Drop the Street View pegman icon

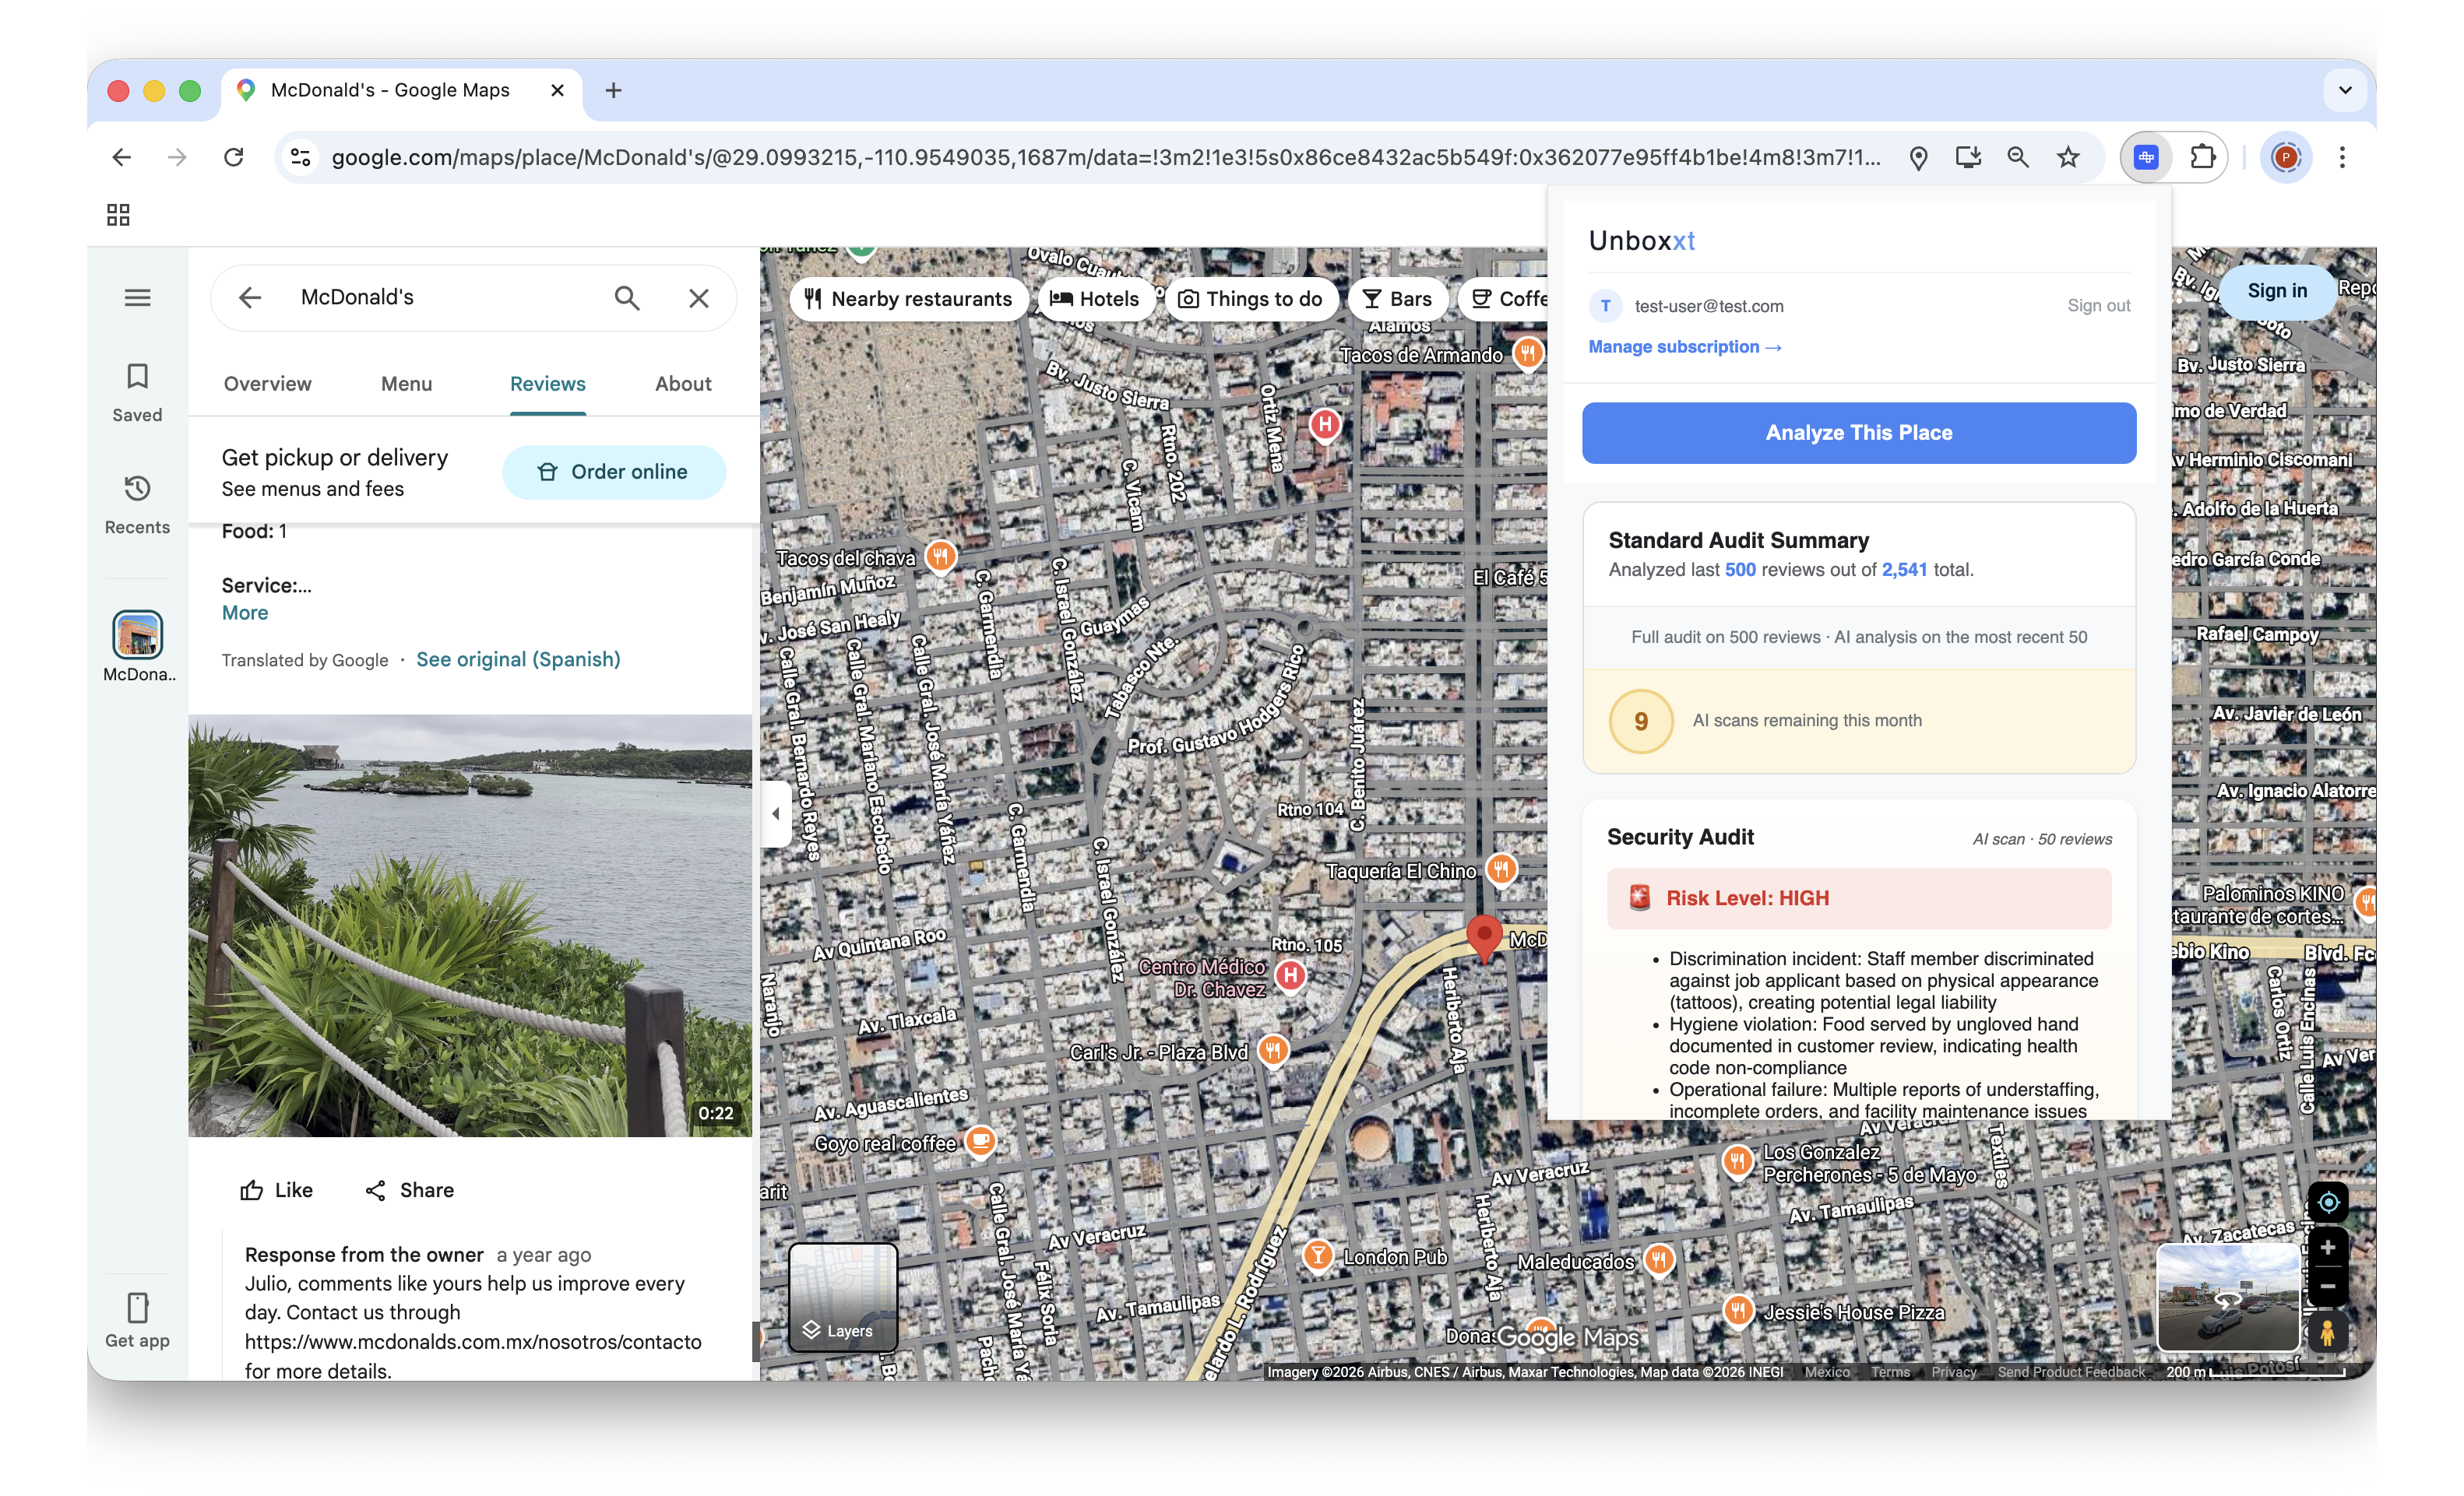click(2327, 1332)
